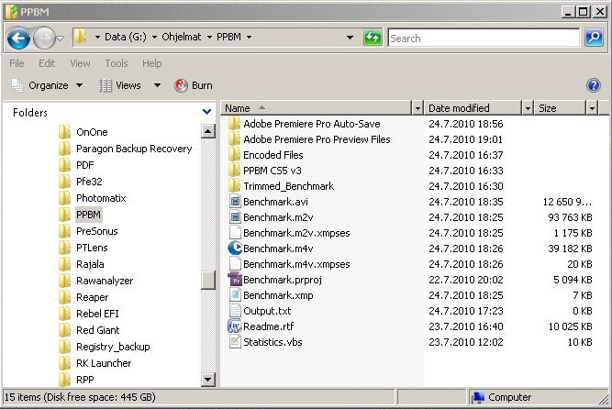Screen dimensions: 612x409
Task: Open the Size column filter dropdown
Action: [592, 108]
